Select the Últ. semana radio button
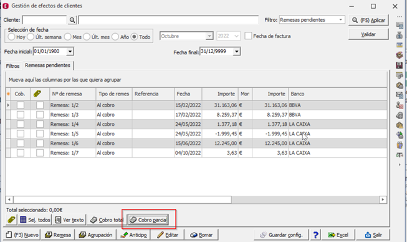This screenshot has width=407, height=242. 31,37
